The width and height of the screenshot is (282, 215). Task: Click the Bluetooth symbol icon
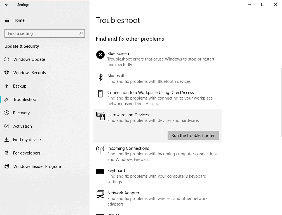pos(100,77)
